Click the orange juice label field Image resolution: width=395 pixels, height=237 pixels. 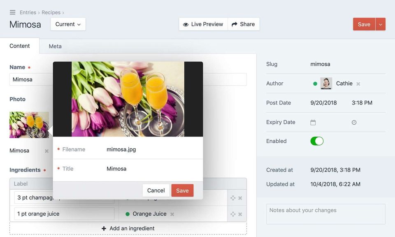click(x=64, y=214)
